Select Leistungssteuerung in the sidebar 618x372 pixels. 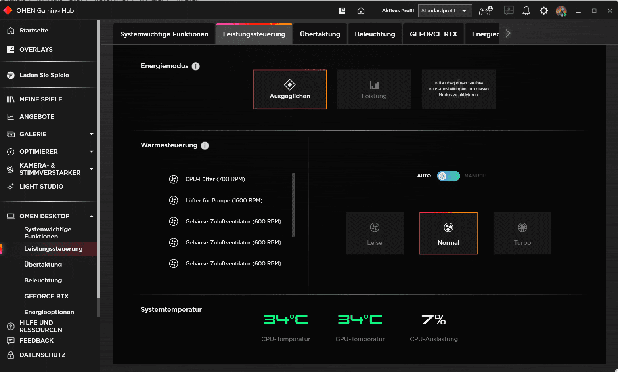pos(54,249)
